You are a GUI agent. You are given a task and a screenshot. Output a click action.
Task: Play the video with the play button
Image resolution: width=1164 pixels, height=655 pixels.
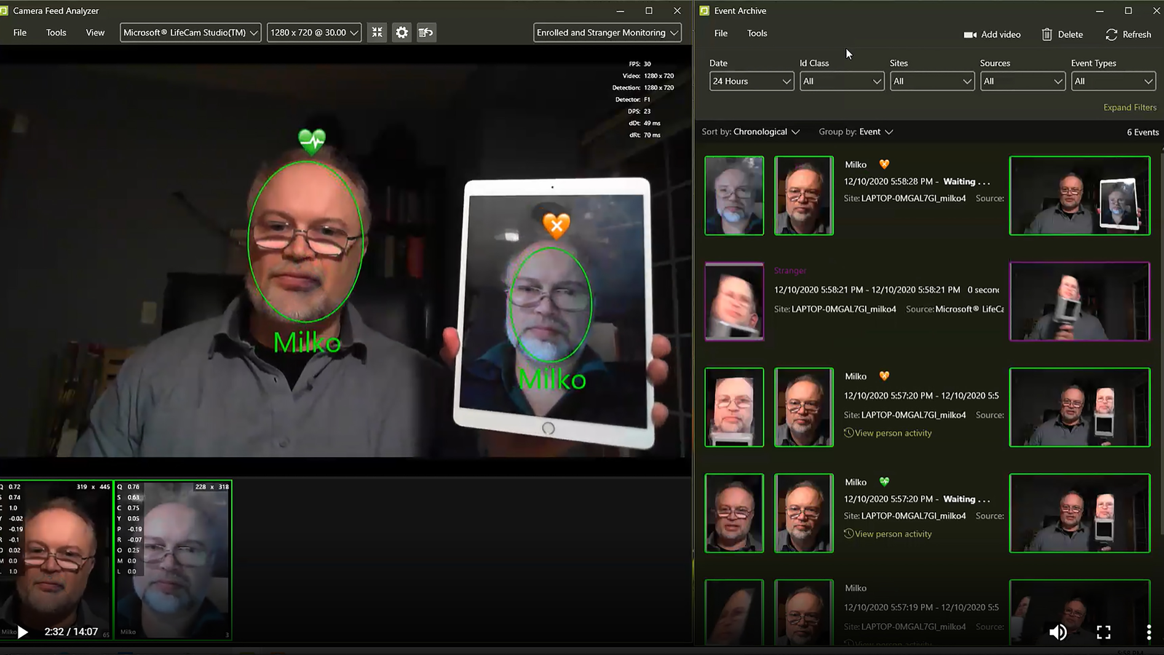pyautogui.click(x=23, y=632)
